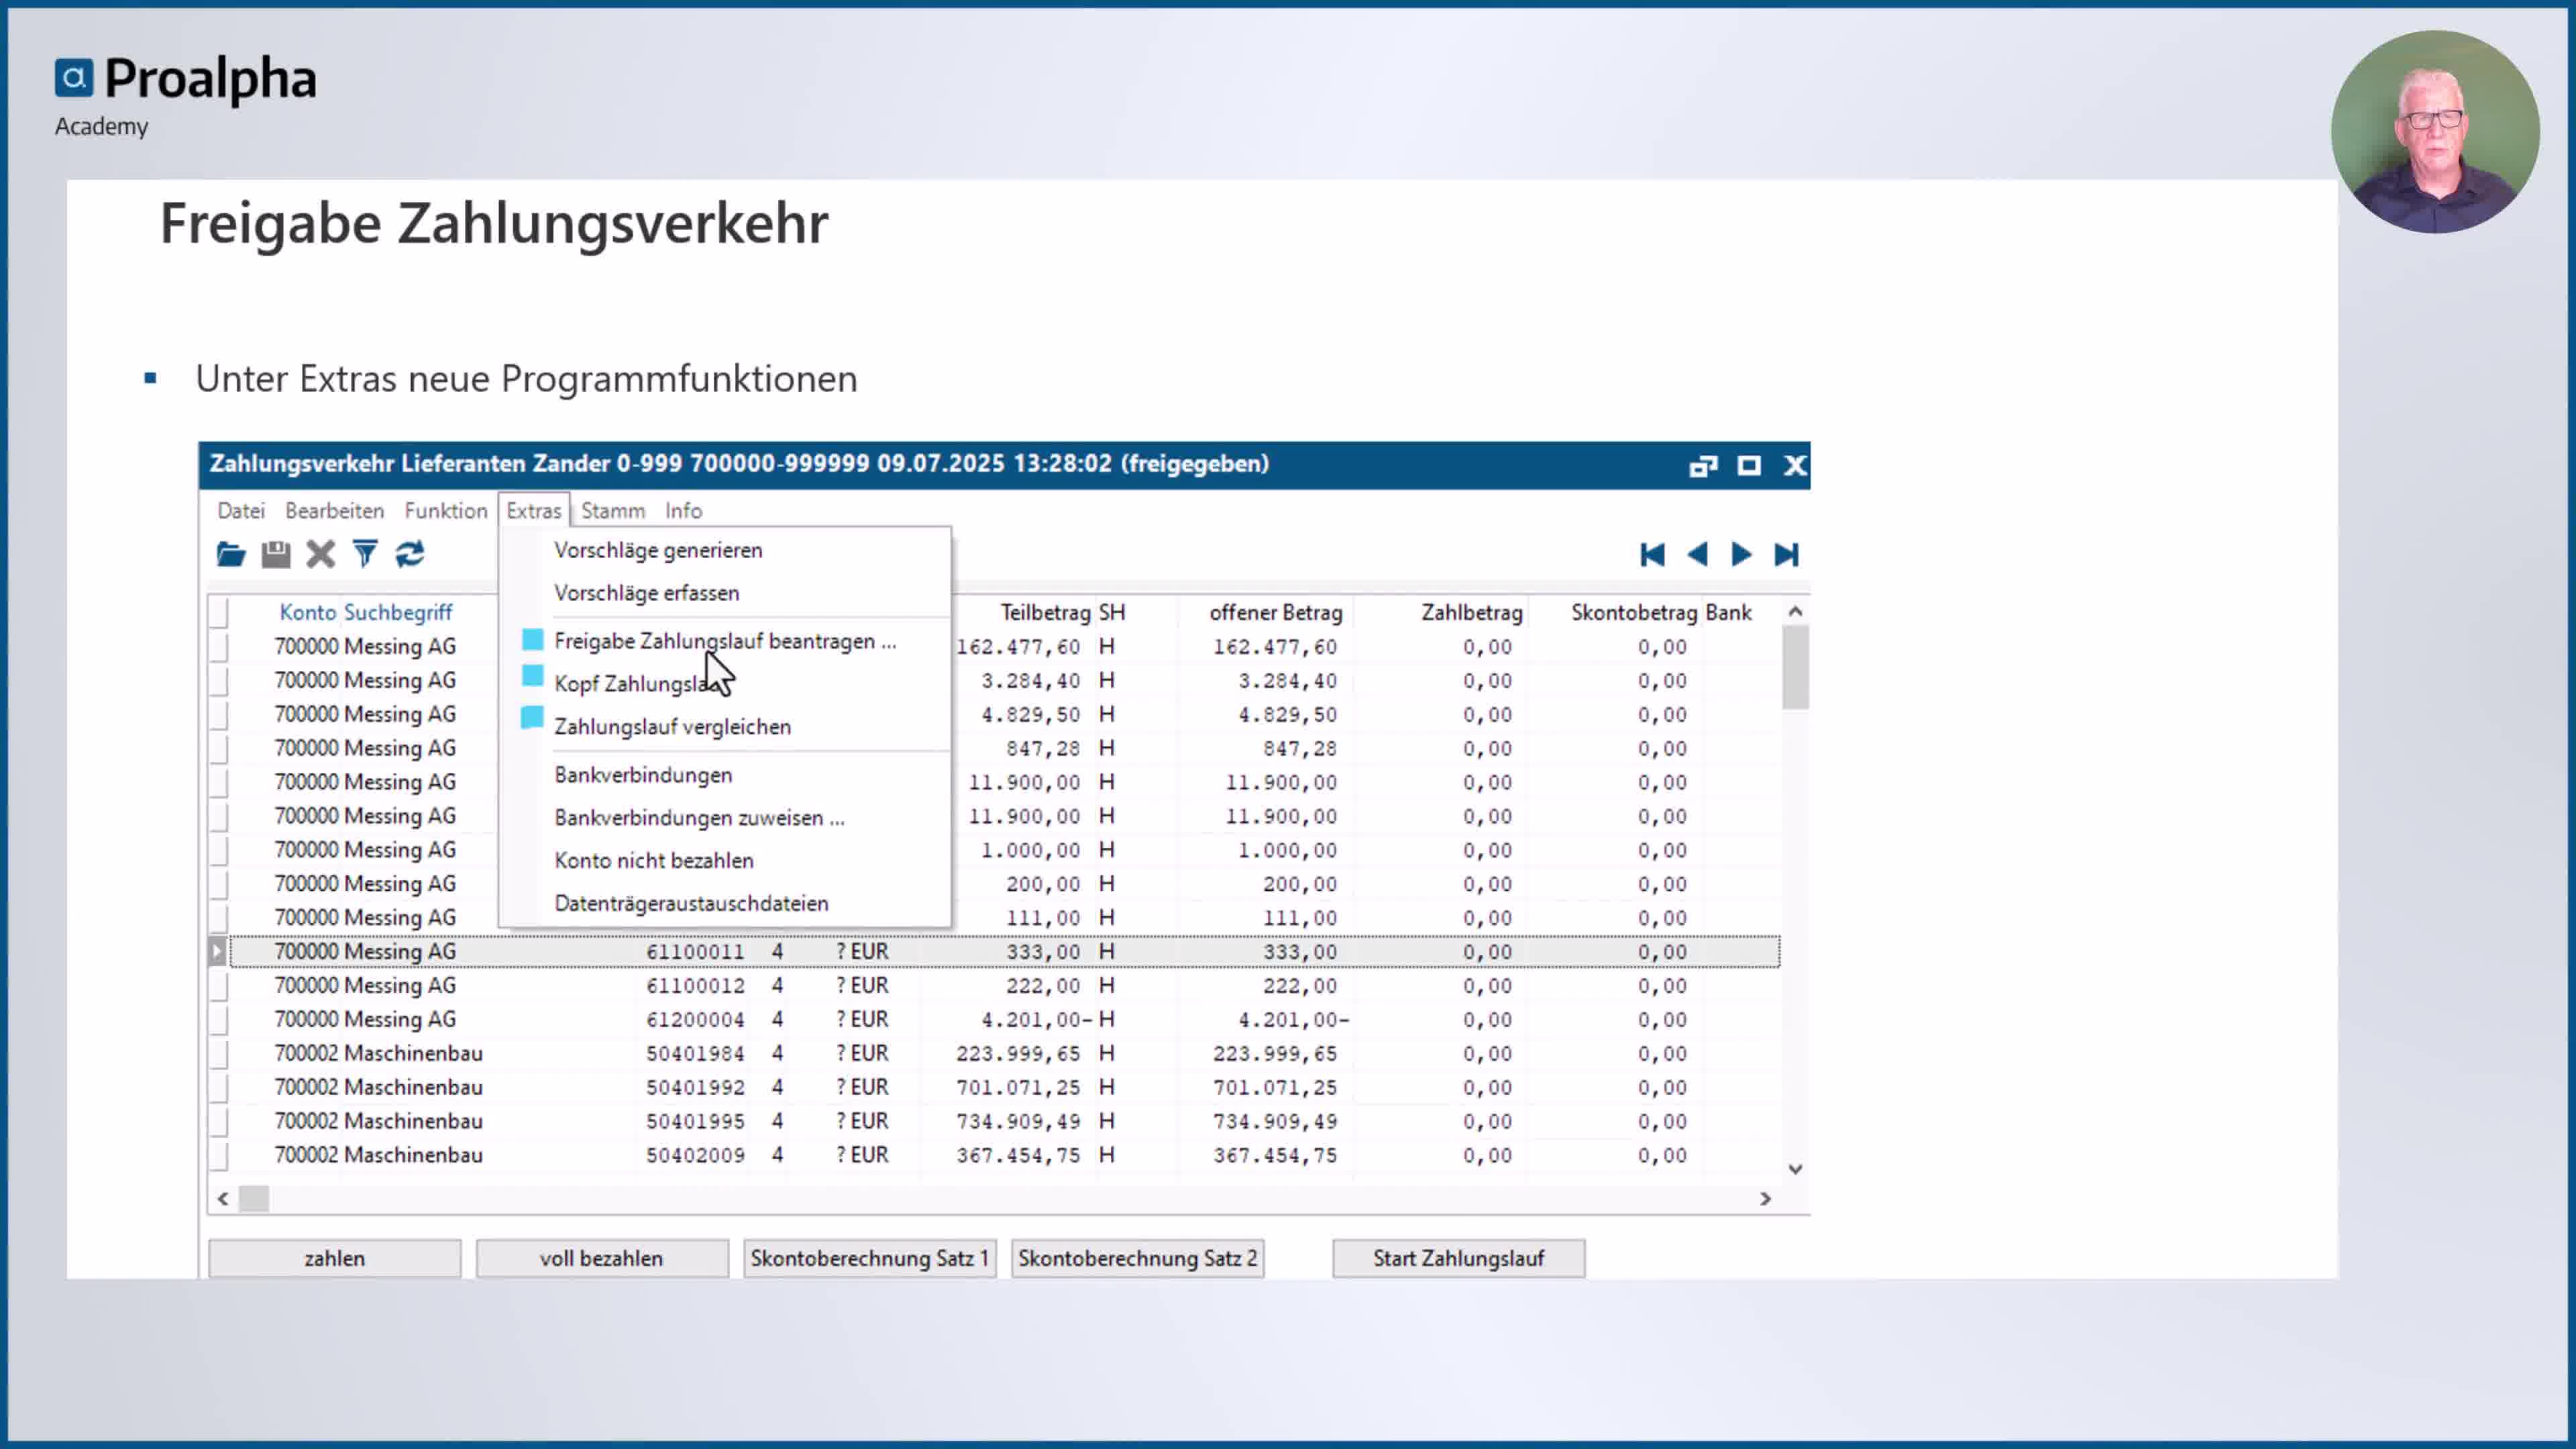Go to previous record arrow
The image size is (2576, 1449).
click(x=1697, y=554)
